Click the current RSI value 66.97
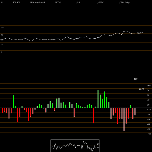Screen dimensions: 152x152 point(140,33)
